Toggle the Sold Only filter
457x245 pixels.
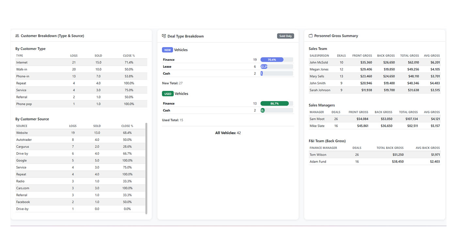click(x=285, y=36)
